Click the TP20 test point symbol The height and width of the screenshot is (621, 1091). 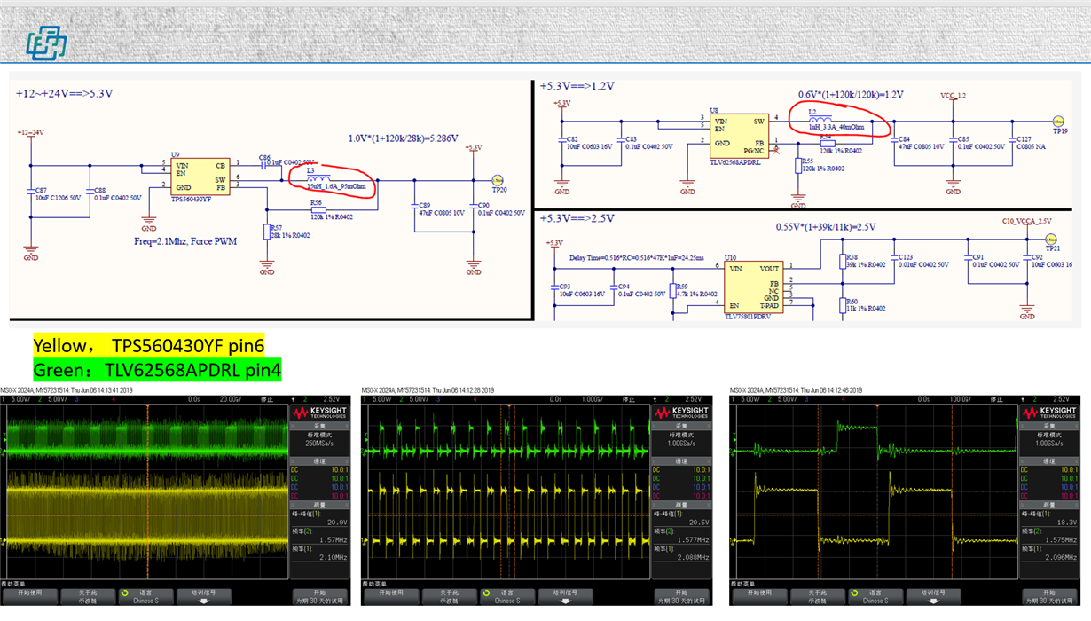[x=498, y=180]
